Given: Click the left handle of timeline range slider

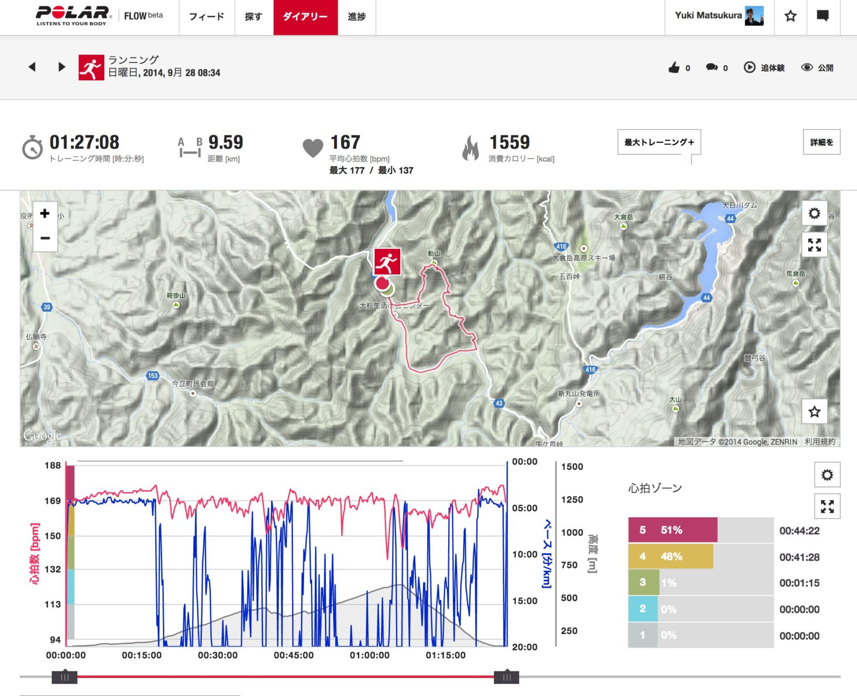Looking at the screenshot, I should [64, 677].
